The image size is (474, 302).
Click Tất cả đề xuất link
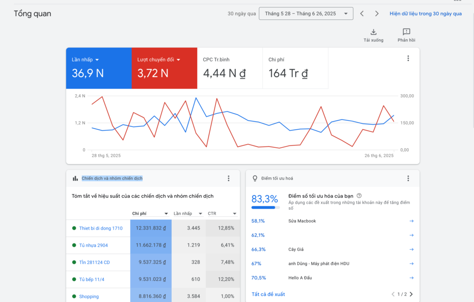click(x=268, y=294)
